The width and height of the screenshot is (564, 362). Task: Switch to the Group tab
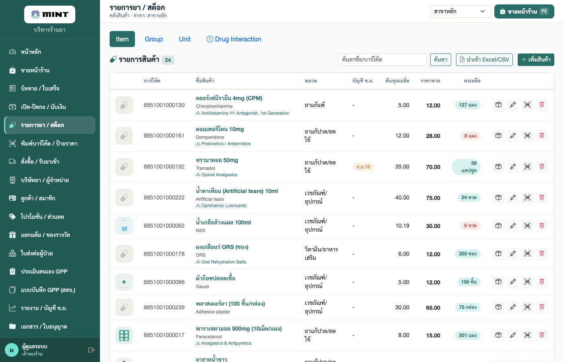(154, 39)
